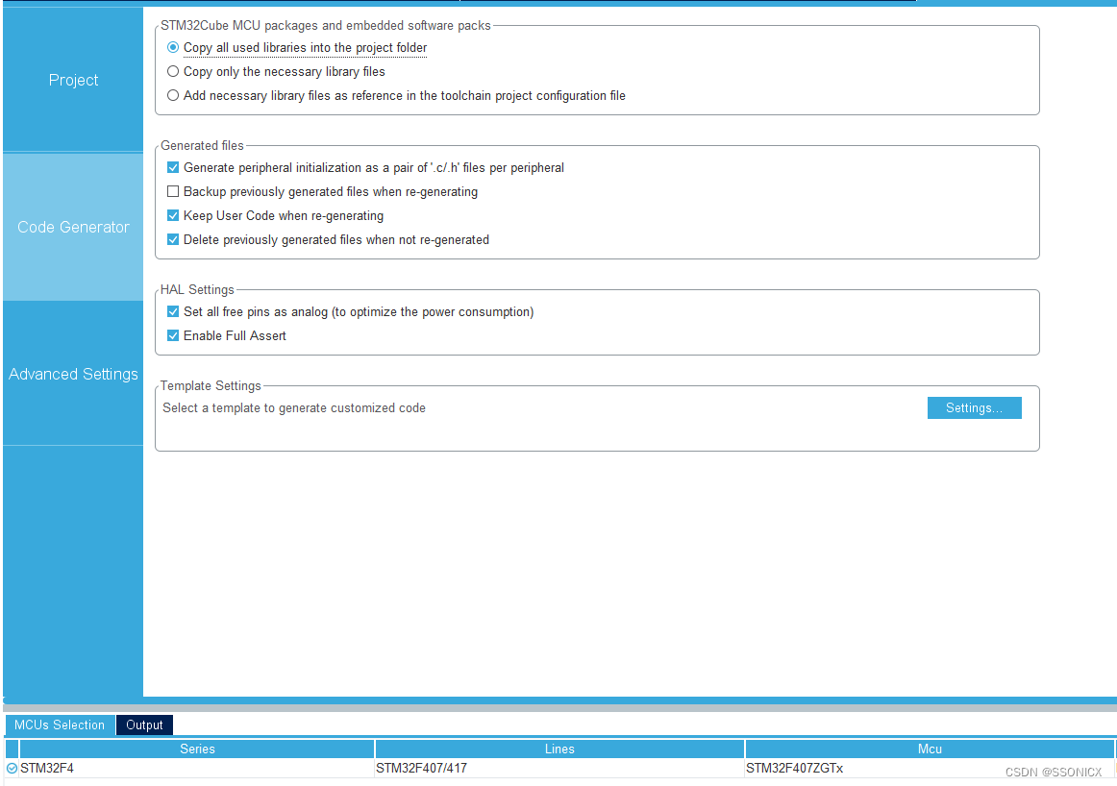Click the check icon beside STM32F4 row
1117x786 pixels.
click(12, 768)
